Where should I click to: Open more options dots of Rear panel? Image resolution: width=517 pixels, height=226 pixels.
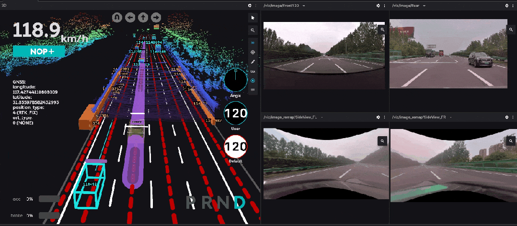pos(513,6)
